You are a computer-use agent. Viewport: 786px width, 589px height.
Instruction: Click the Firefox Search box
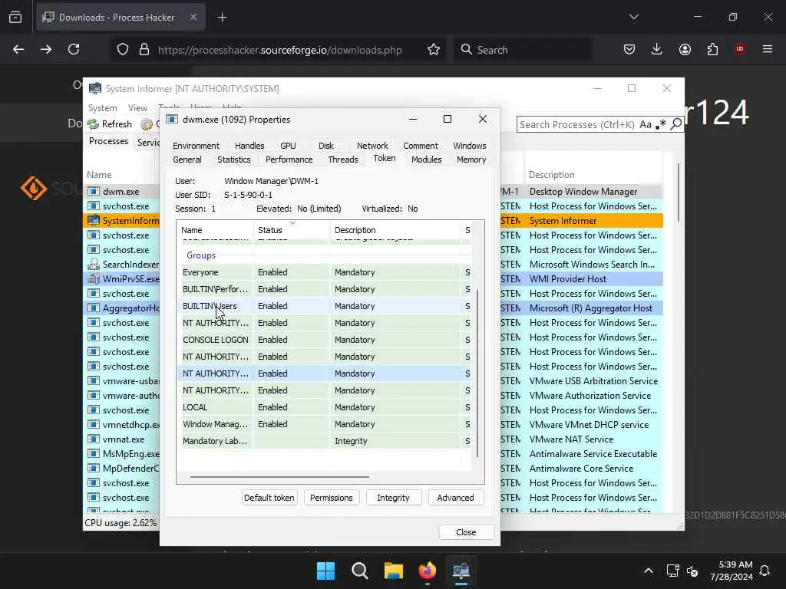[x=523, y=50]
